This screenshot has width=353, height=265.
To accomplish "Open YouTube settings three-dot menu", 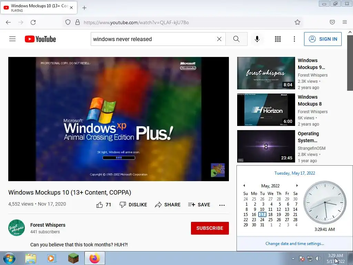I will point(294,39).
